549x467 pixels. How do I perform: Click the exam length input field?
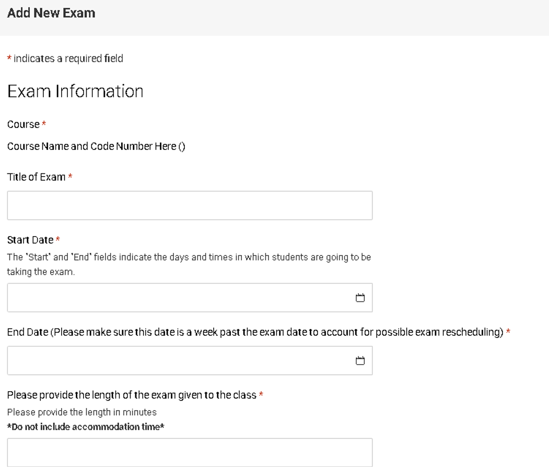tap(190, 452)
